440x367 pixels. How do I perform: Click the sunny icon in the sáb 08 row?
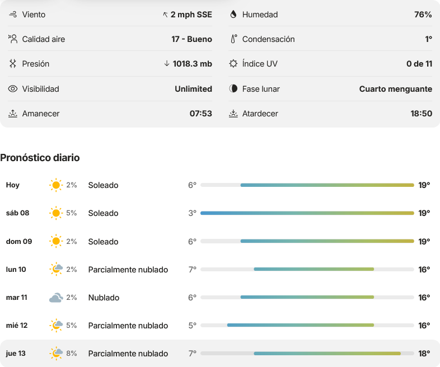(x=56, y=213)
